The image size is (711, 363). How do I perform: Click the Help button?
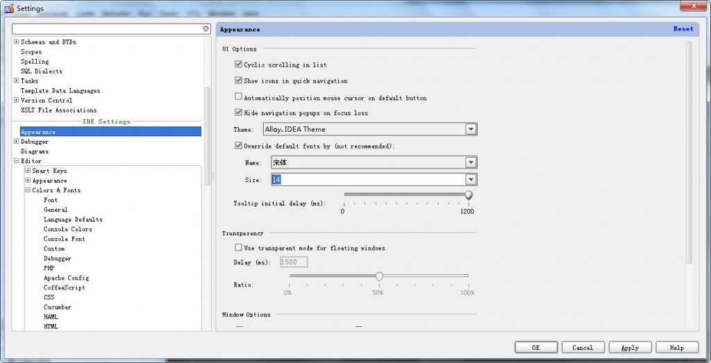[x=677, y=348]
